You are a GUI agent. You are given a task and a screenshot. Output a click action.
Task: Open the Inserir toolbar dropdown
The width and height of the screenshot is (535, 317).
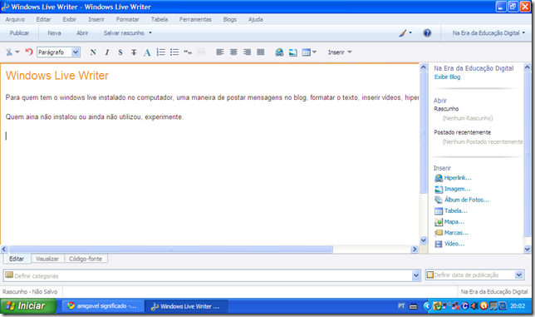click(x=340, y=52)
